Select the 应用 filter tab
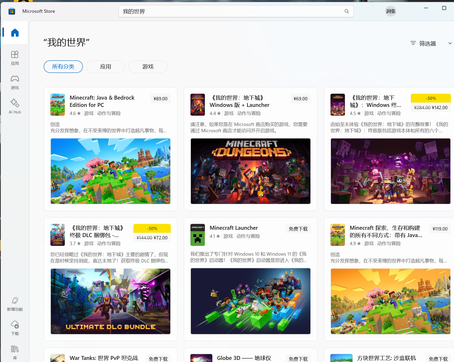This screenshot has width=454, height=362. tap(106, 67)
